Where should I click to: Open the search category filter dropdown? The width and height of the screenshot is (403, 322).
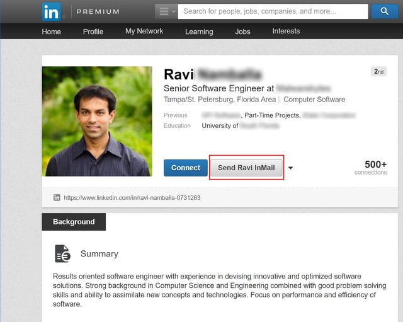click(x=166, y=11)
